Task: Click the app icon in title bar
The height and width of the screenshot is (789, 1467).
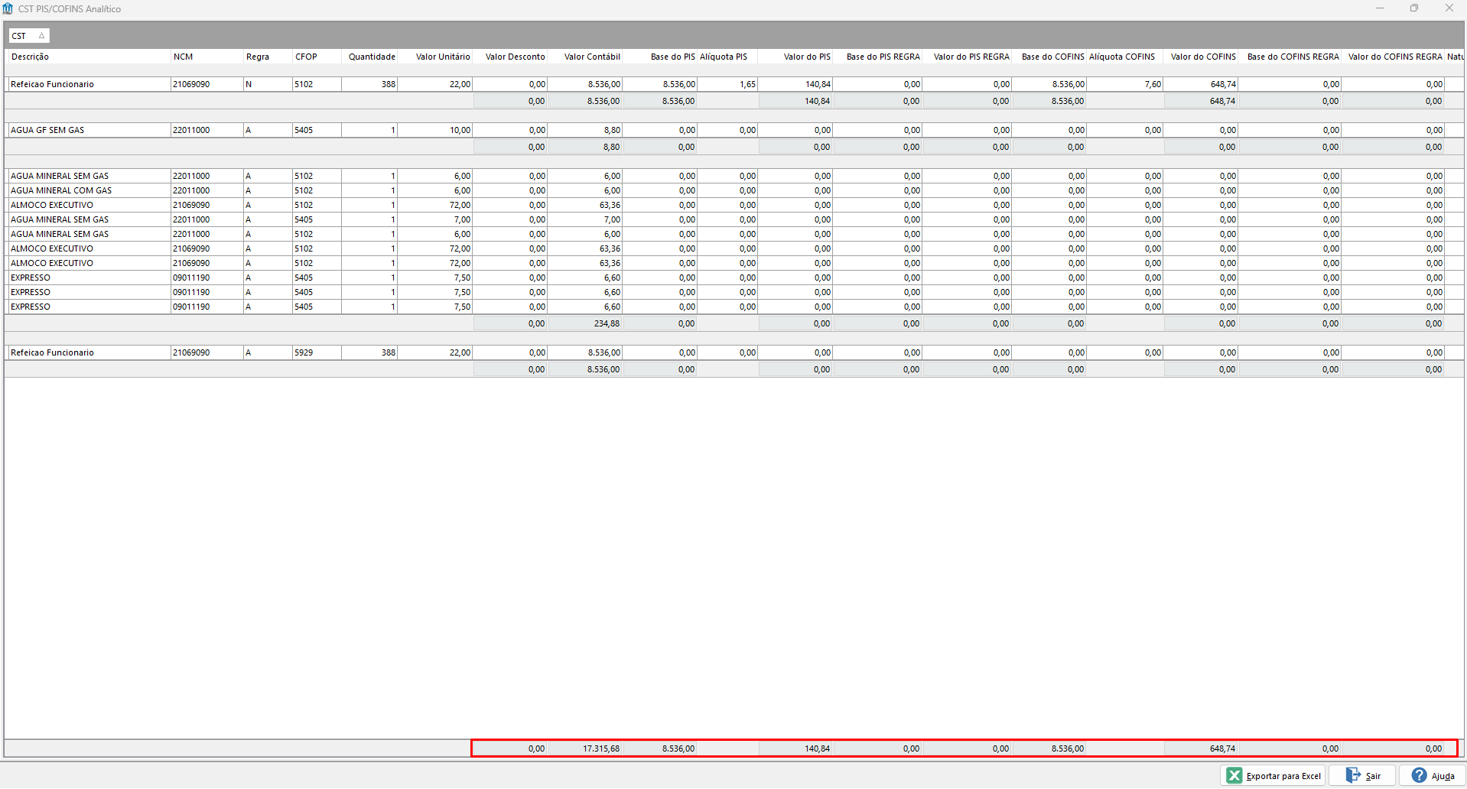Action: point(8,8)
